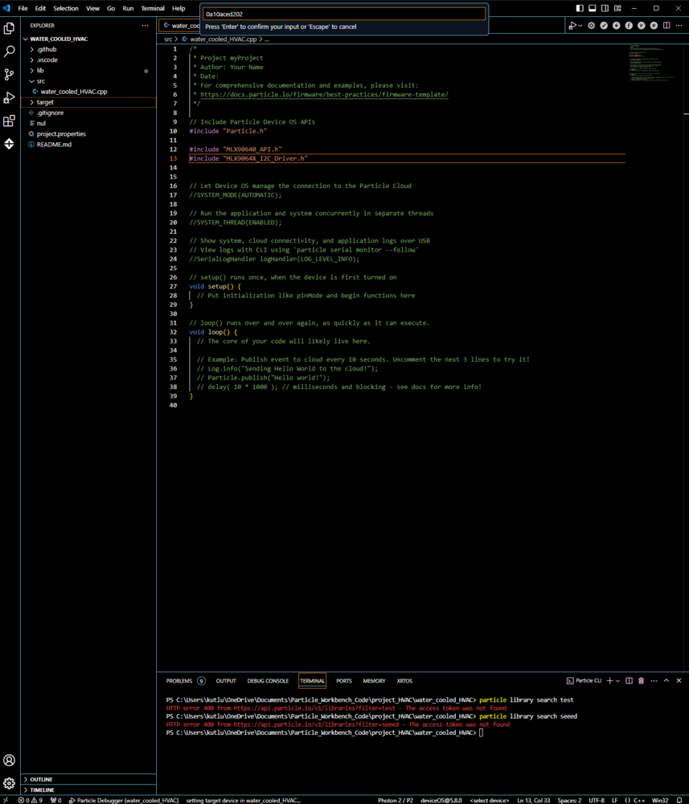Click the docs.particle.io firmware template link
The image size is (689, 804).
pos(324,94)
